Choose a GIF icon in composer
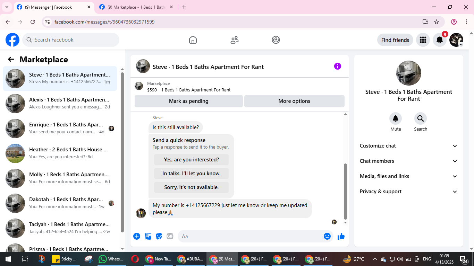Viewport: 474px width, 266px height. point(170,236)
